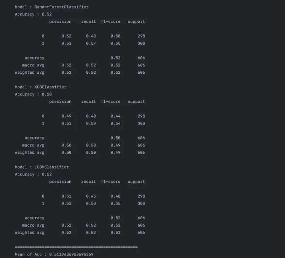Click the 0.44 f1-score value in XGBClassifier

[115, 116]
